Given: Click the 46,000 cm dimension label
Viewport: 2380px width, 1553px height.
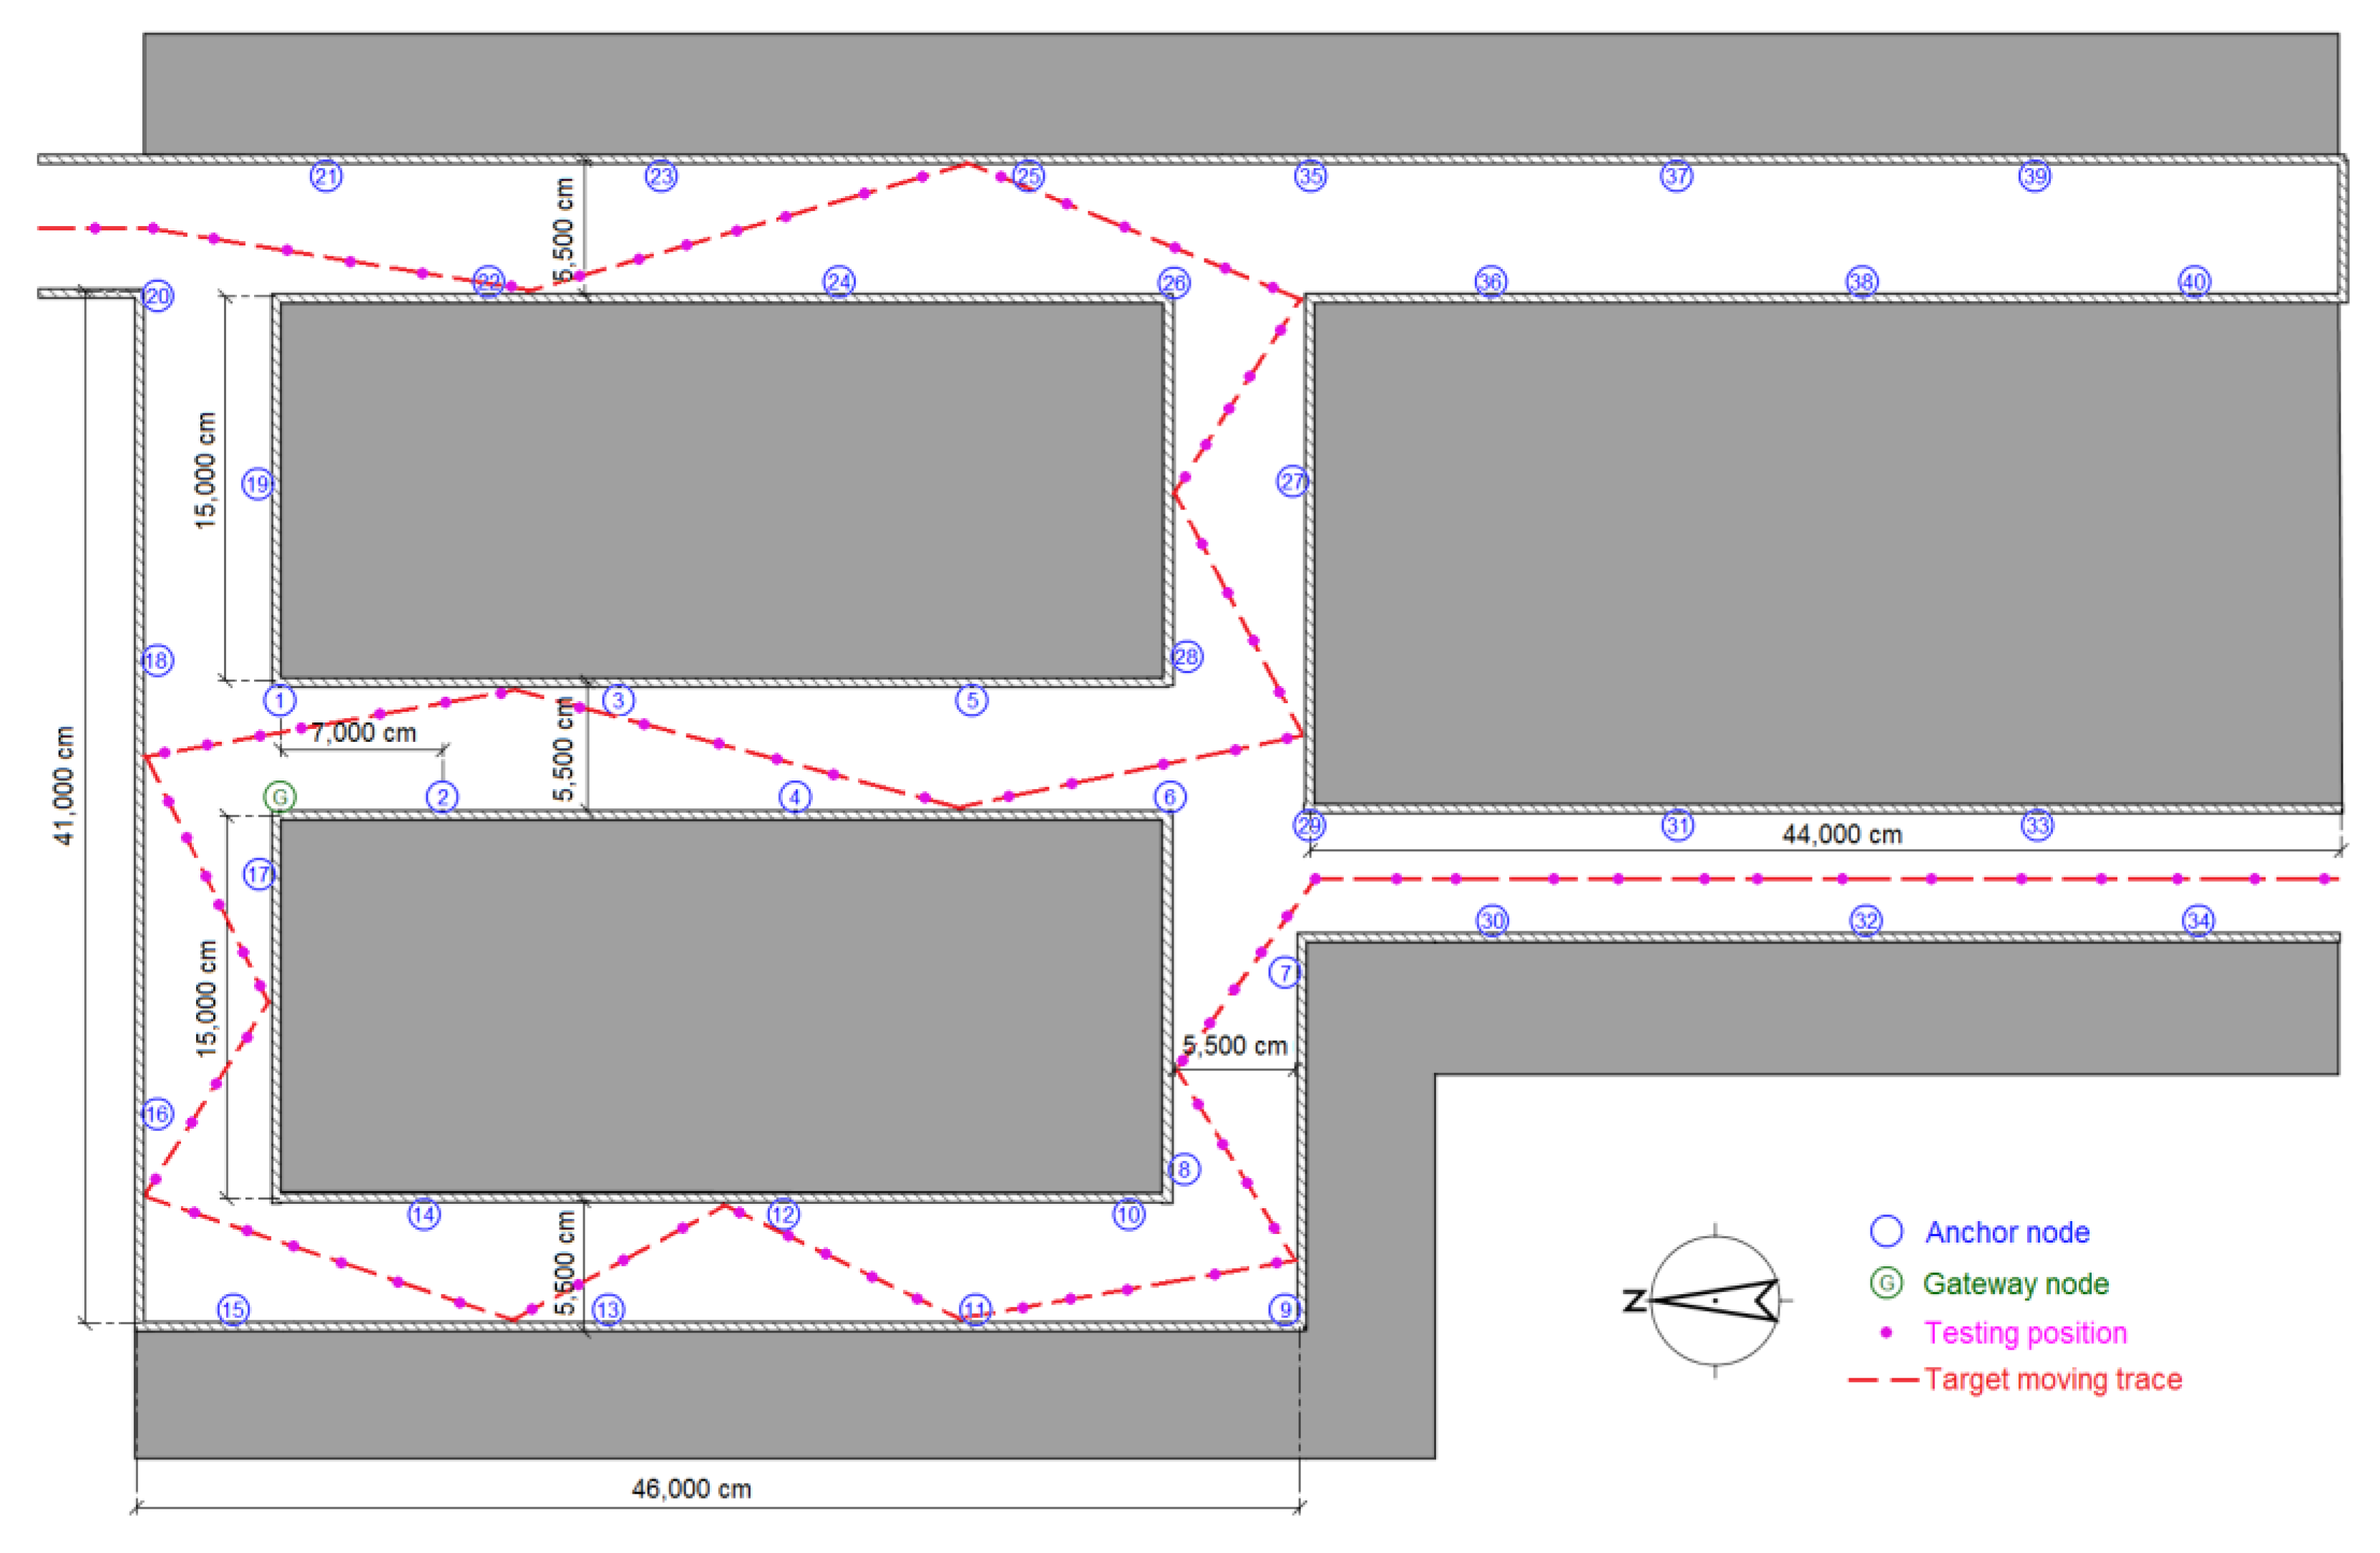Looking at the screenshot, I should pyautogui.click(x=691, y=1488).
